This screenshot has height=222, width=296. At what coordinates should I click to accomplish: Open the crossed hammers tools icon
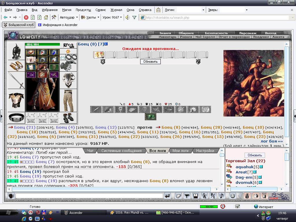pyautogui.click(x=54, y=18)
